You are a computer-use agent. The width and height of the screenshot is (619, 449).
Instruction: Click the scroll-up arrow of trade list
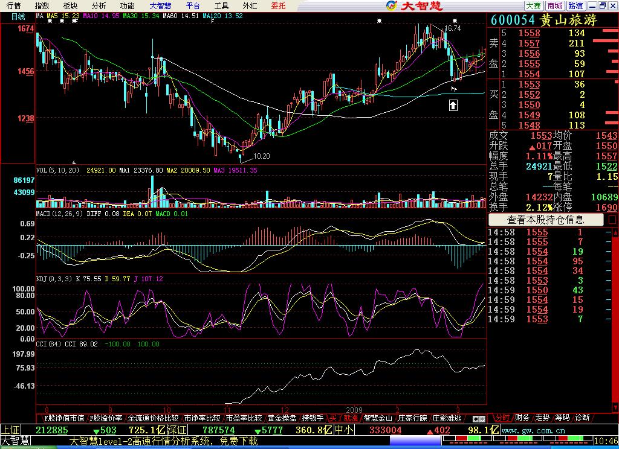(x=615, y=232)
